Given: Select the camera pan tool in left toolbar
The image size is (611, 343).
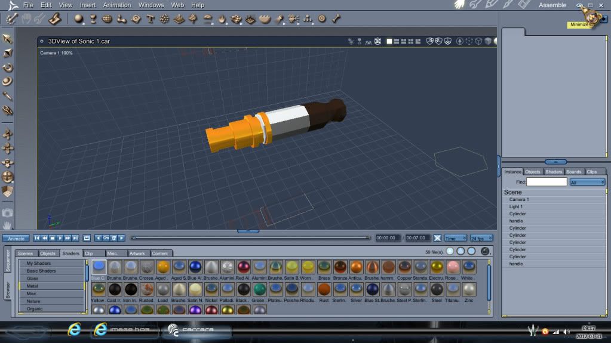Looking at the screenshot, I should 7,225.
